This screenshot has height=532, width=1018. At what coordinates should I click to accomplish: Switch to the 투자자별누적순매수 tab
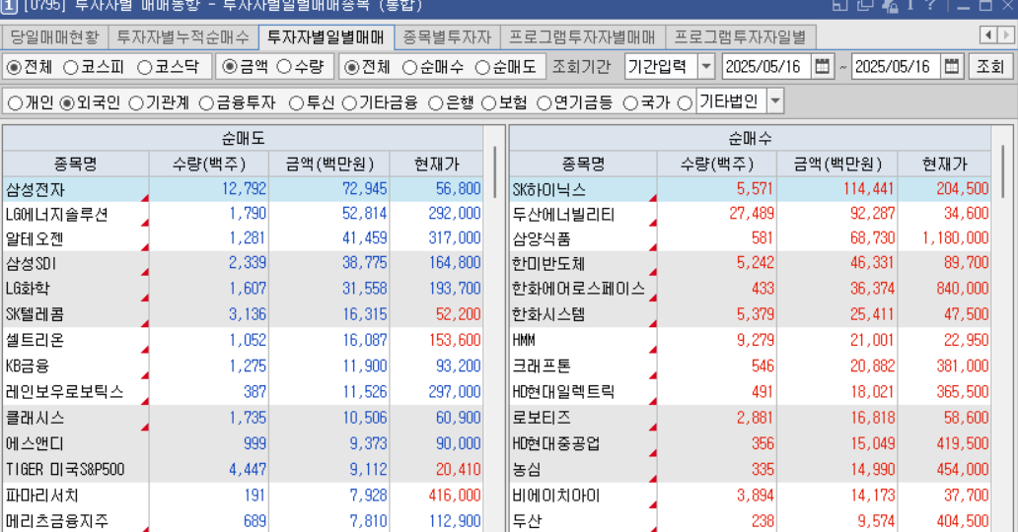[183, 37]
